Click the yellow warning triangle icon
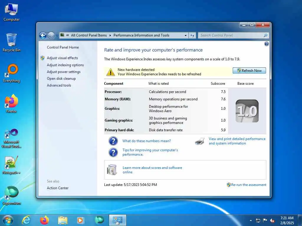The image size is (302, 226). [111, 72]
